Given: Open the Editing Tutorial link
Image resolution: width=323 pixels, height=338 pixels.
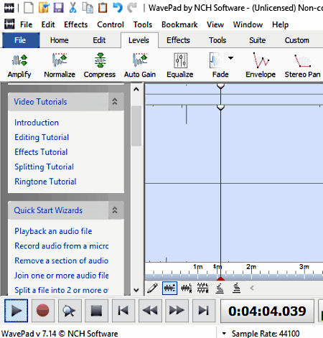Looking at the screenshot, I should [x=42, y=137].
